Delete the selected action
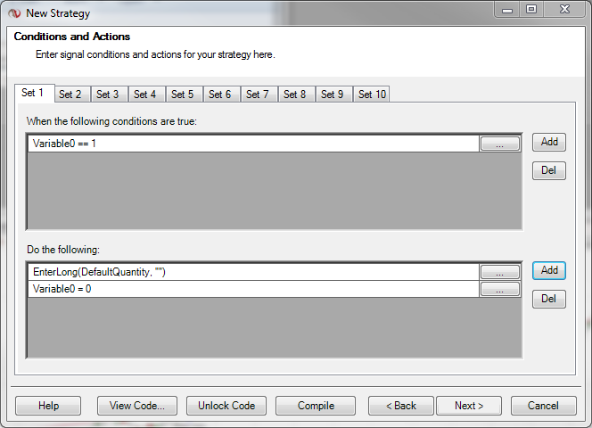Image resolution: width=592 pixels, height=428 pixels. point(549,299)
